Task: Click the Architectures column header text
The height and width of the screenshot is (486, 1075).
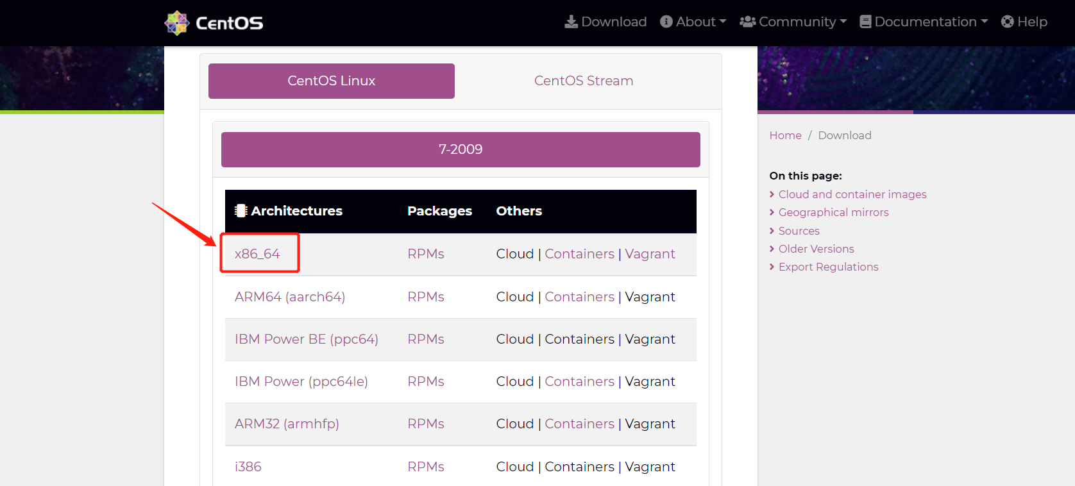Action: click(297, 211)
